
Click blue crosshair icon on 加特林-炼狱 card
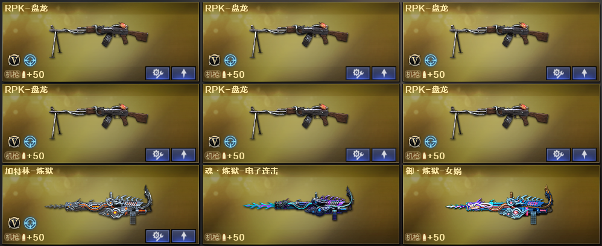pyautogui.click(x=30, y=223)
